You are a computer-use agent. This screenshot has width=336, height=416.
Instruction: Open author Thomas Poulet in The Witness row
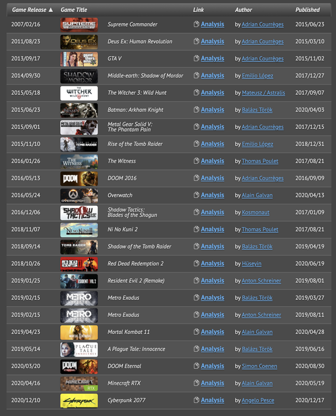[260, 161]
